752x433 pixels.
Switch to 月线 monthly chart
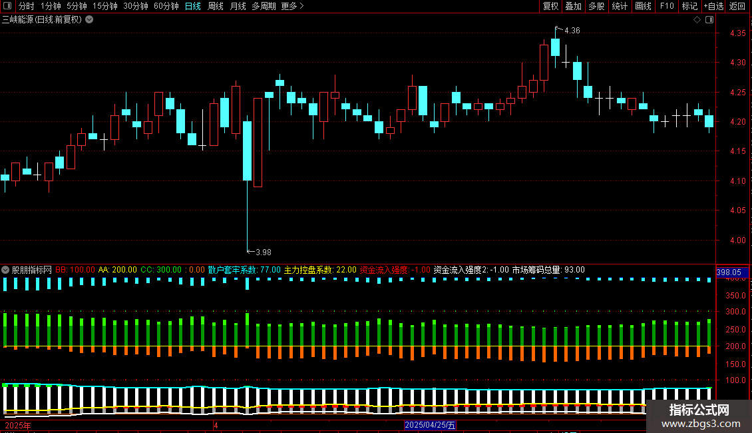tap(238, 6)
